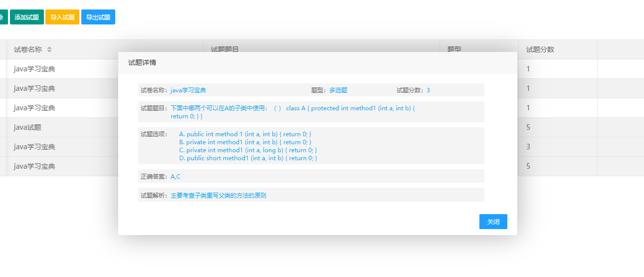Click option D public short method1
644x277 pixels.
248,158
